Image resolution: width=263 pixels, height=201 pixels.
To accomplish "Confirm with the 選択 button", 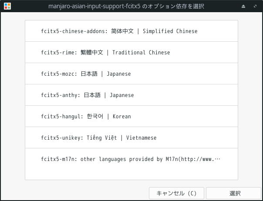I will coord(235,193).
